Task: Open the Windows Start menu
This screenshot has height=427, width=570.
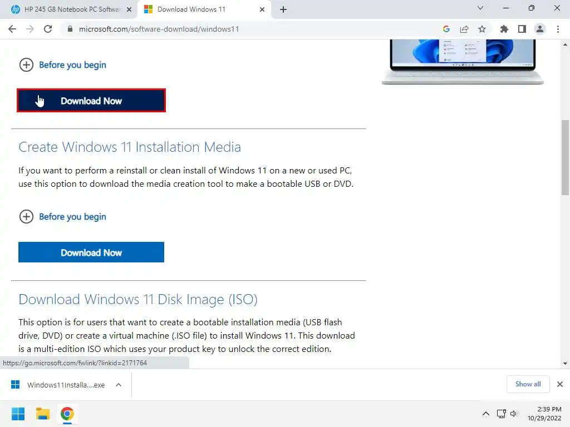Action: (x=18, y=414)
